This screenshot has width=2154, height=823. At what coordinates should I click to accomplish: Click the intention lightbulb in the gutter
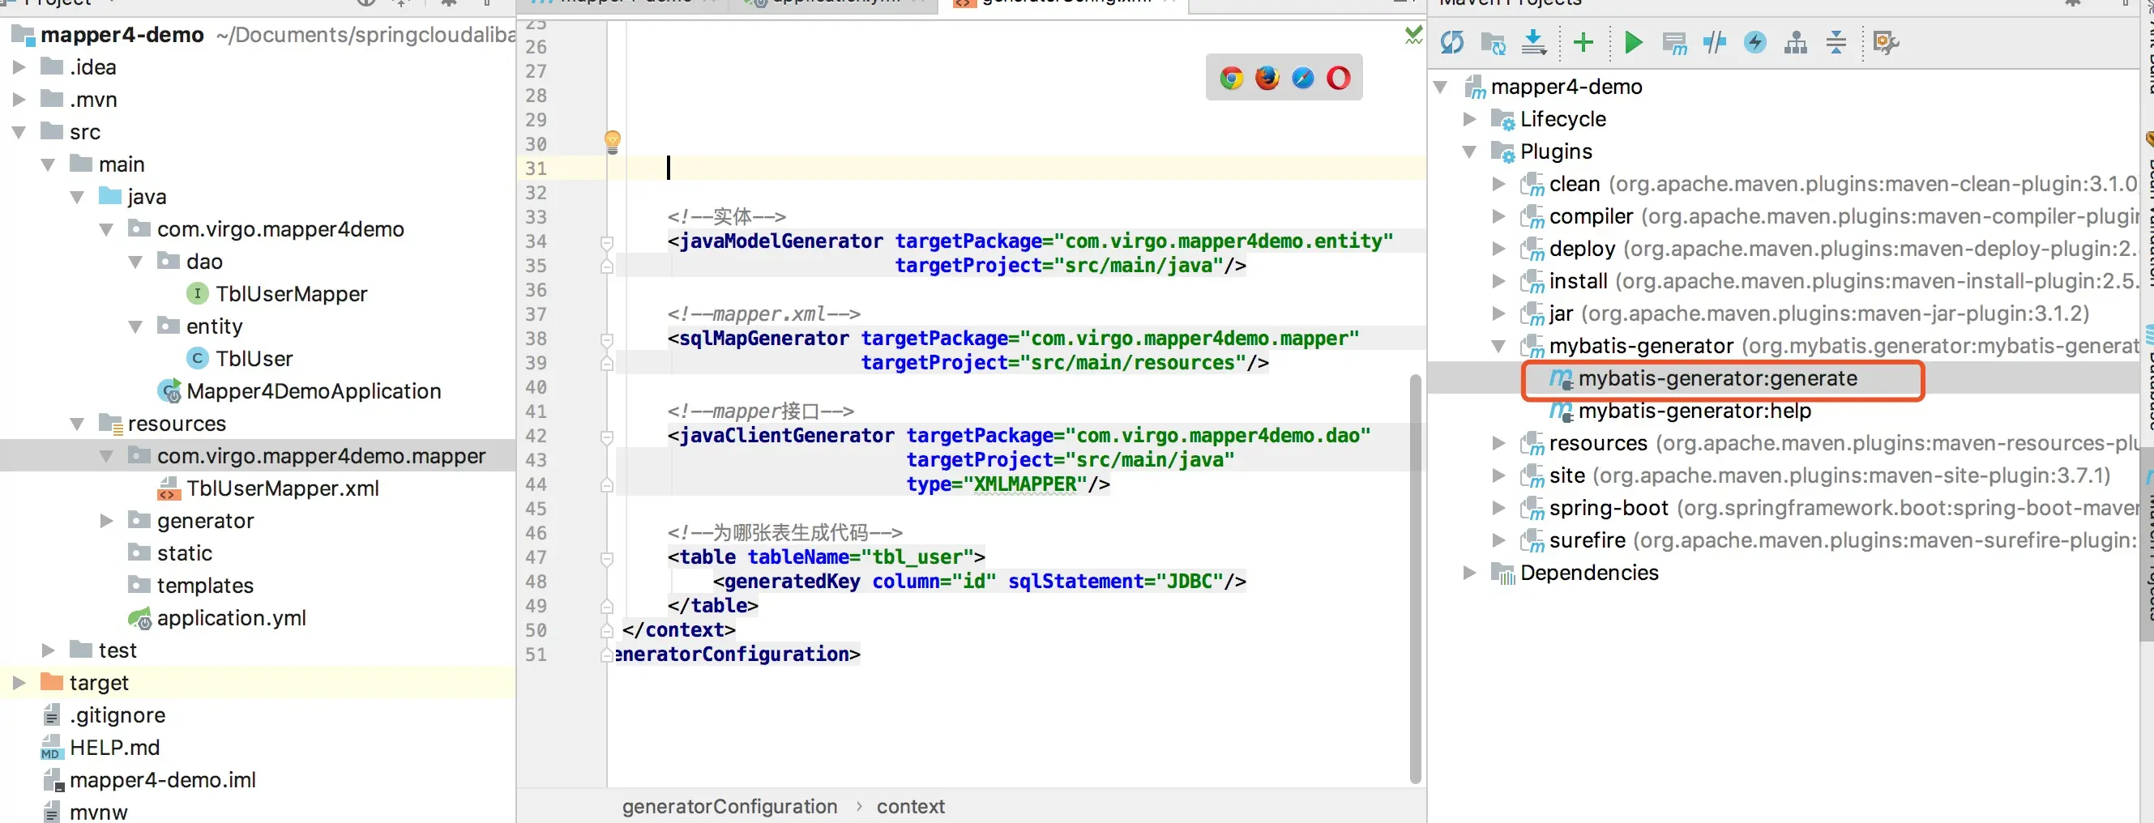pyautogui.click(x=612, y=141)
